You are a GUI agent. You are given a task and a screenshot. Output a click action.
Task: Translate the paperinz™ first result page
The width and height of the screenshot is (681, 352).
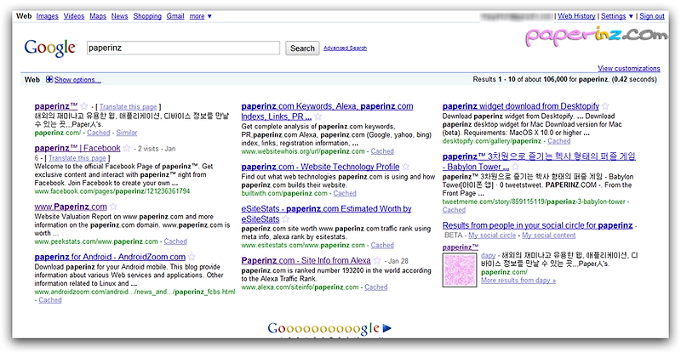pos(129,107)
